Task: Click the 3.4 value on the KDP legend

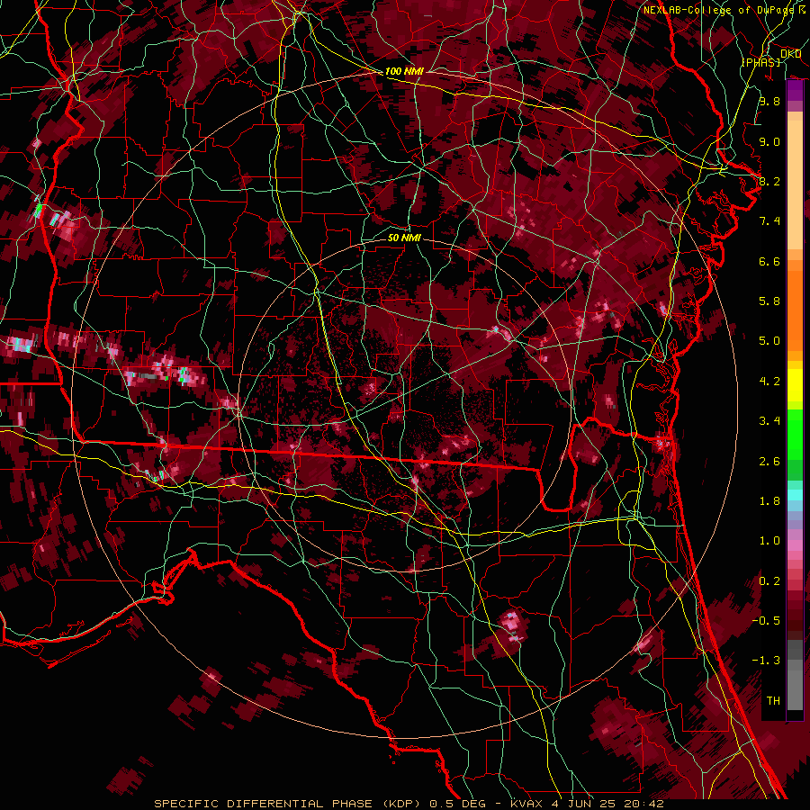Action: pos(769,421)
